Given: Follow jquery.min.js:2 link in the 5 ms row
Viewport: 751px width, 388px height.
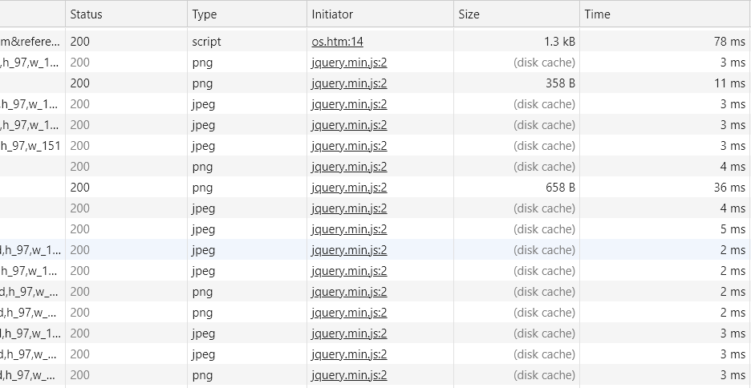Looking at the screenshot, I should [x=349, y=229].
